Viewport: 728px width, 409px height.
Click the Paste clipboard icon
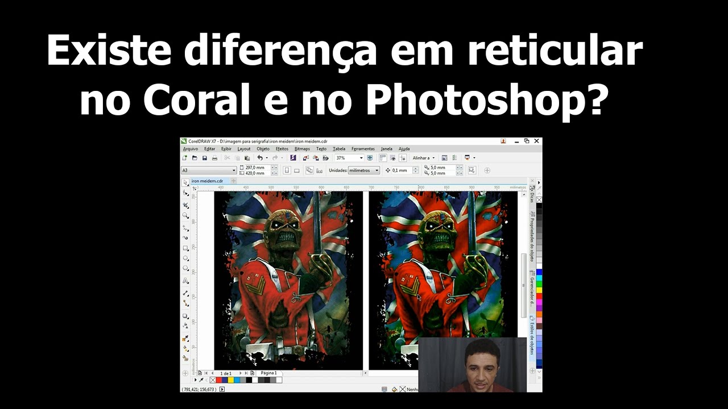(247, 158)
